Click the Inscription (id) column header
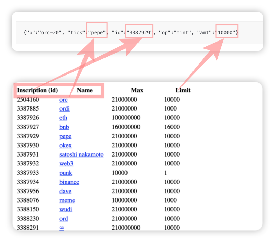The height and width of the screenshot is (243, 275). pos(37,90)
